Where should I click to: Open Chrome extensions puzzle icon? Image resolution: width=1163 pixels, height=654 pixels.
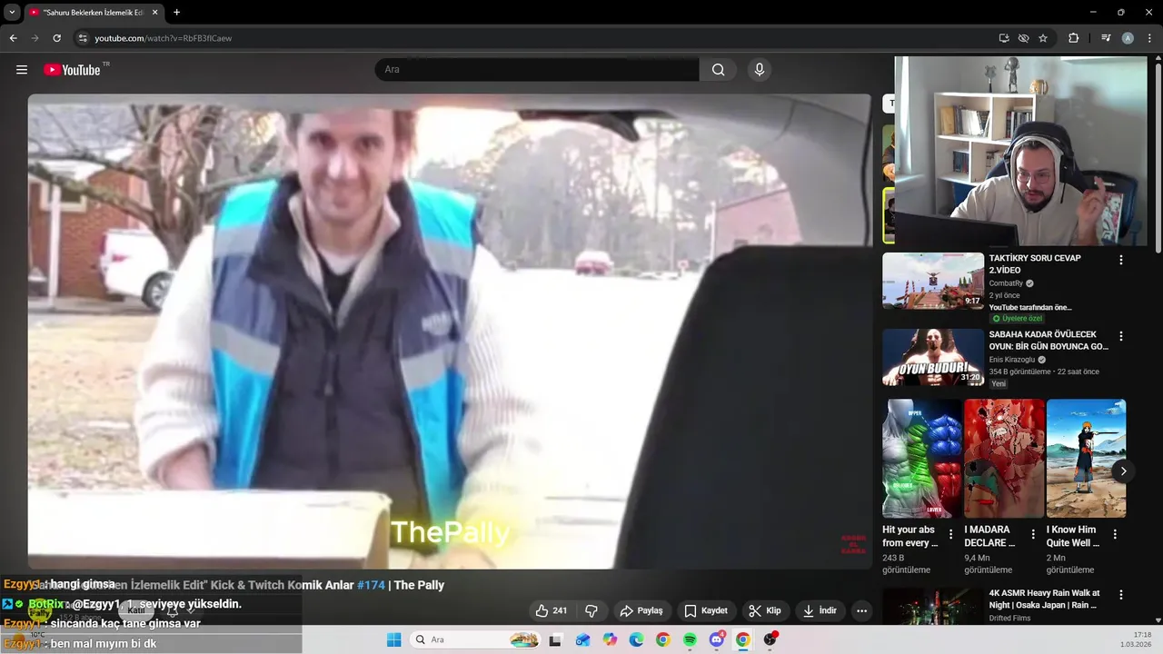click(1073, 38)
